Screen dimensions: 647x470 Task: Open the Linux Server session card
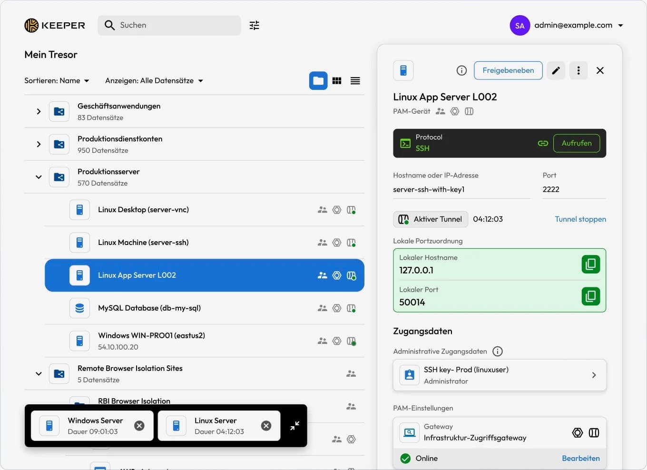coord(219,426)
